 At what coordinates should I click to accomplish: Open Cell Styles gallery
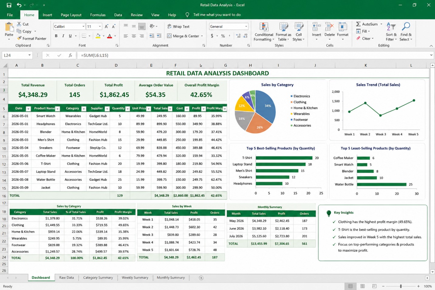(x=299, y=32)
